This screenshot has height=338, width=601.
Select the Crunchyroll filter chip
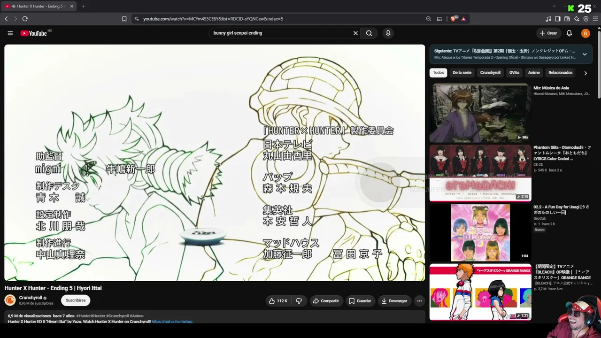[490, 73]
